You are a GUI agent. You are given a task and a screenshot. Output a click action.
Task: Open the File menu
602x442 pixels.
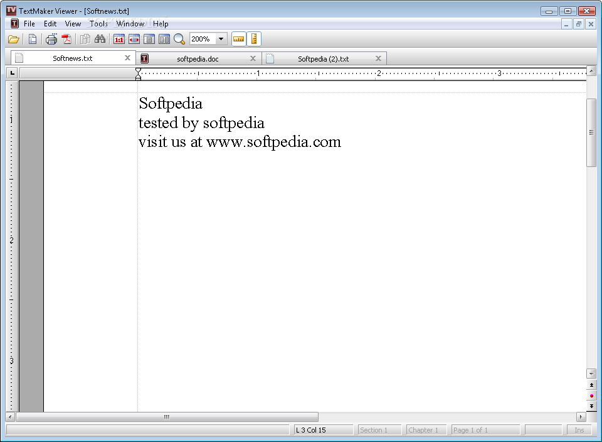(29, 24)
